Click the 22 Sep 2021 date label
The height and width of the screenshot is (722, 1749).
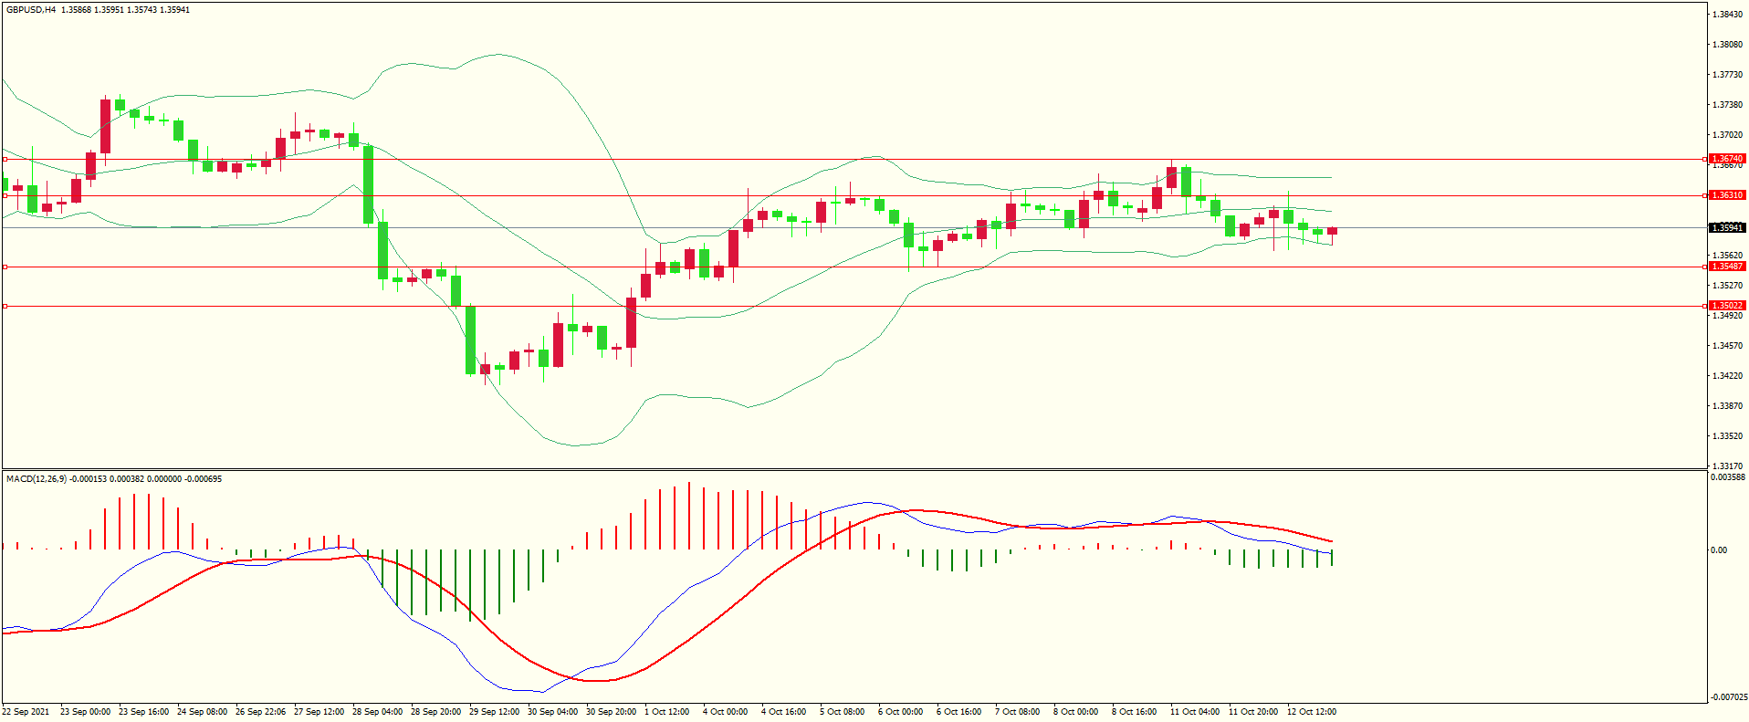click(26, 712)
